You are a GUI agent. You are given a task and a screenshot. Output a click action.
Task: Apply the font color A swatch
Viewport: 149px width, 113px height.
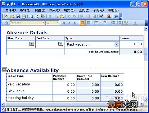tap(135, 23)
